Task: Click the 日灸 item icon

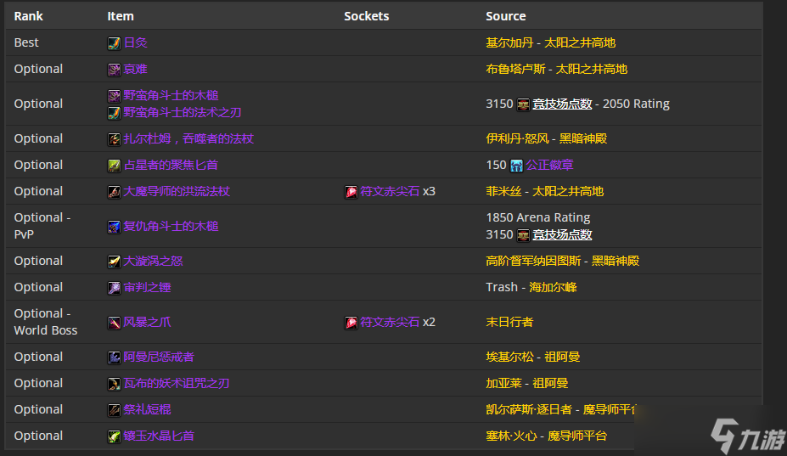Action: pos(114,43)
